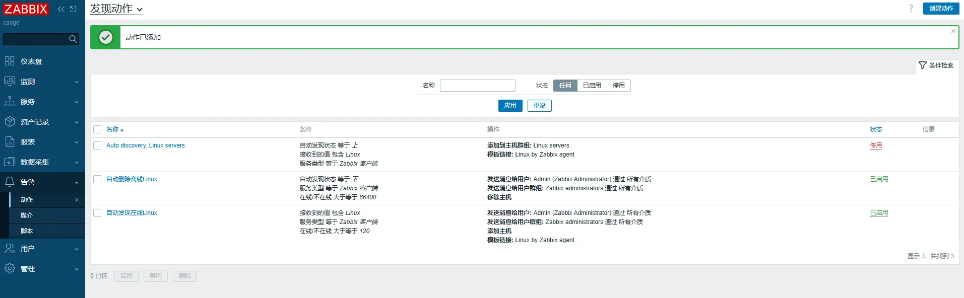
Task: Click the green checkmark success icon
Action: pos(106,37)
